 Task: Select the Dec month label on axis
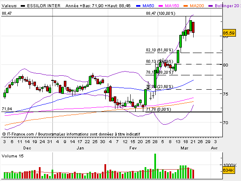[27, 148]
